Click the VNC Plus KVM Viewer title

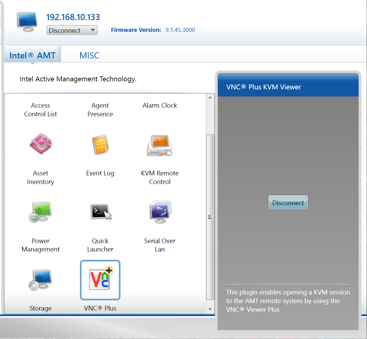tap(264, 87)
